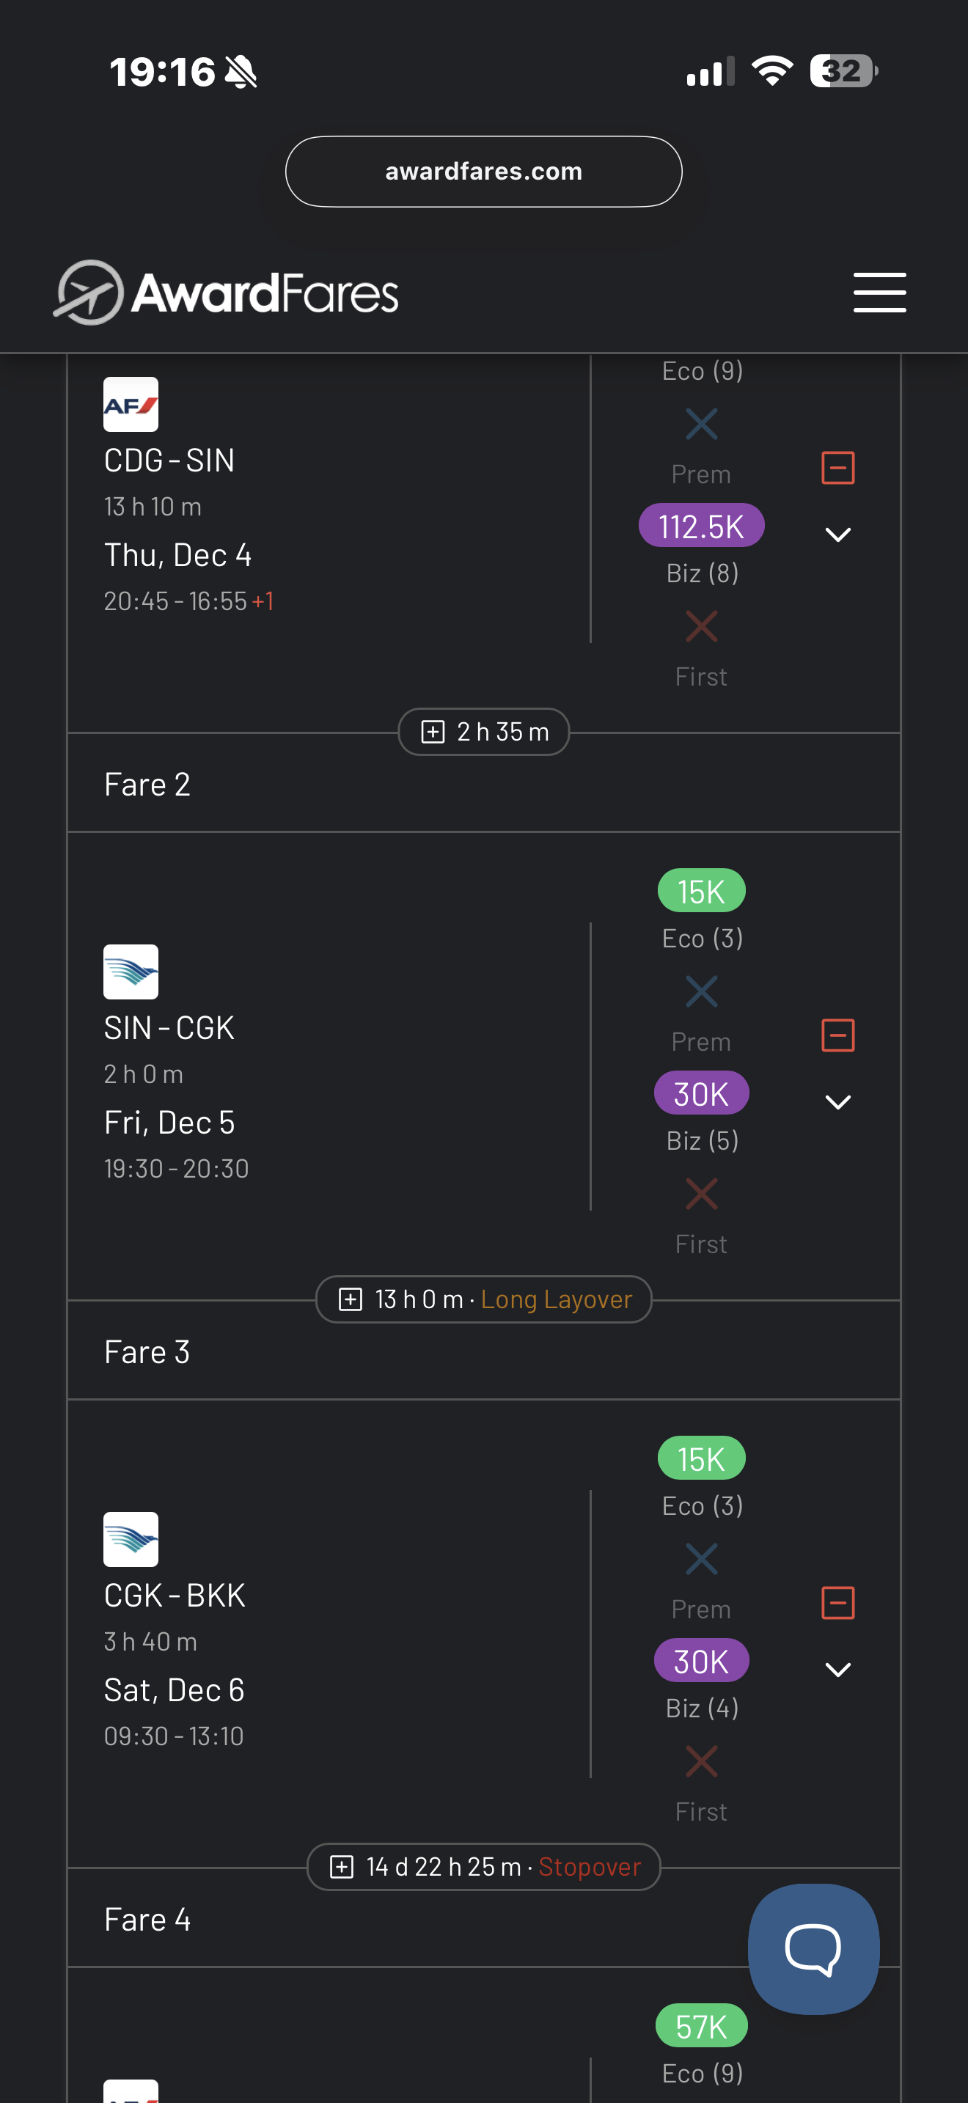Toggle the red minus box on CGK - BKK
This screenshot has width=968, height=2103.
point(837,1603)
